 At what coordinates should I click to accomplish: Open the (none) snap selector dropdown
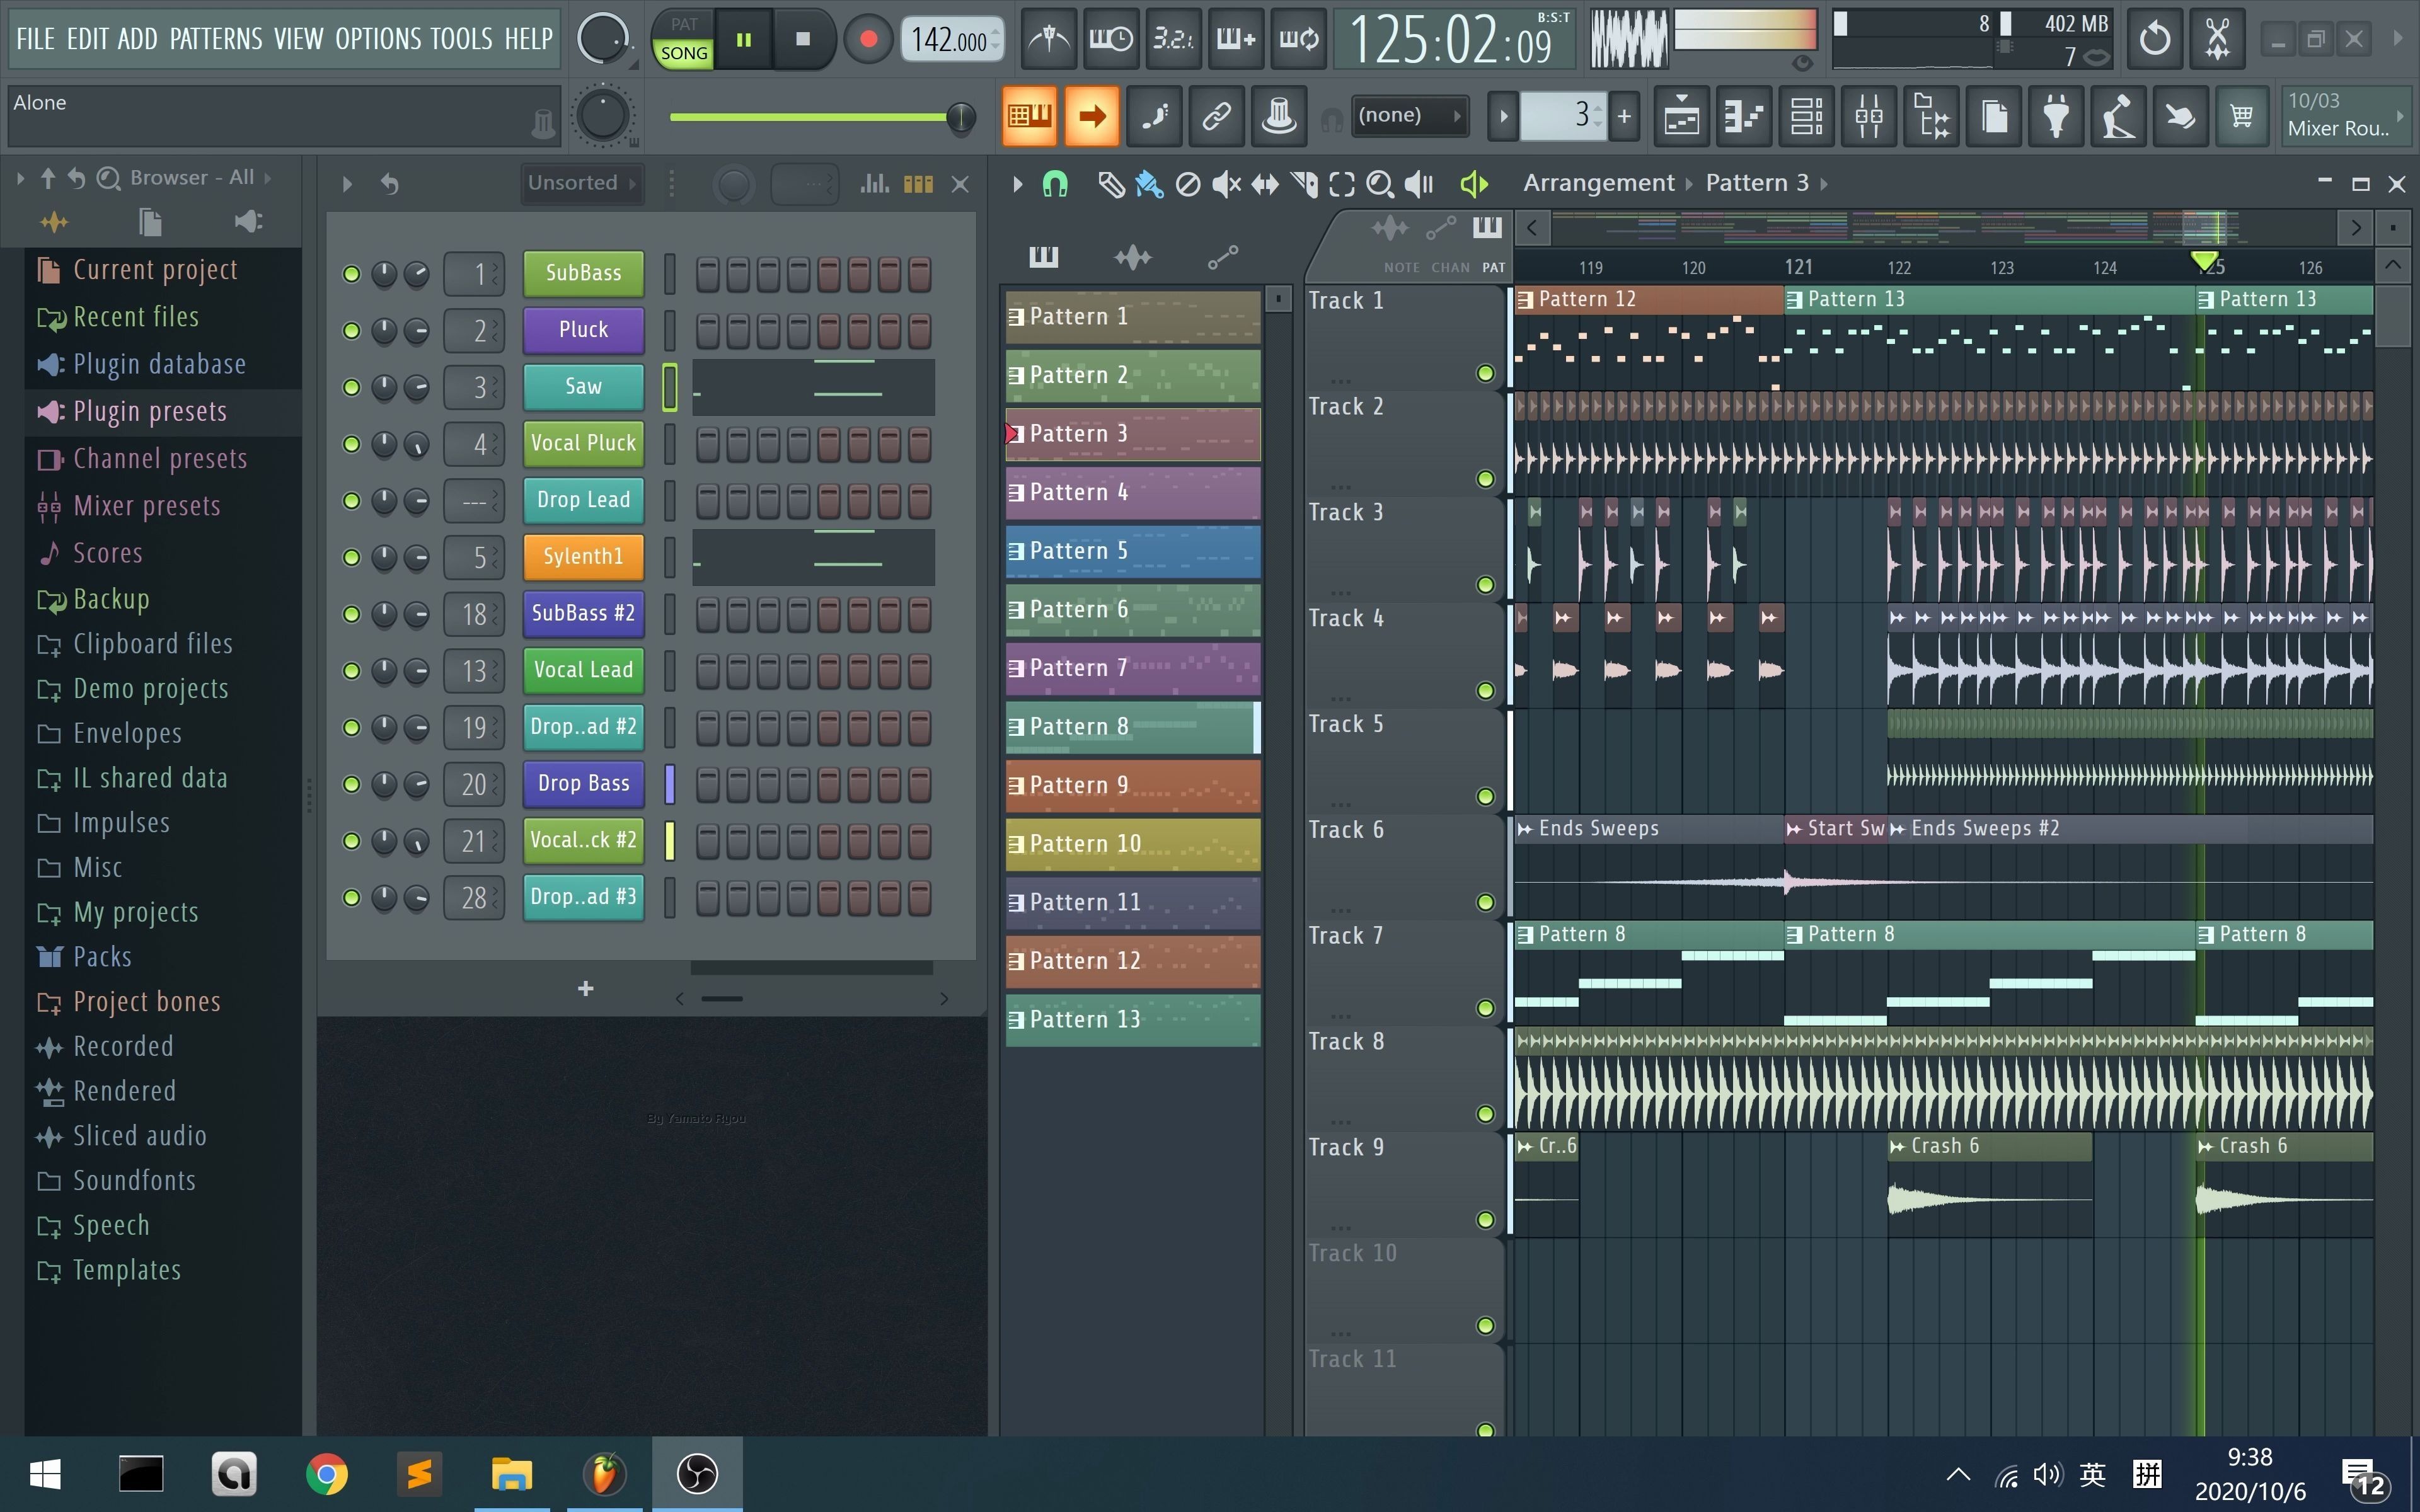click(x=1409, y=116)
